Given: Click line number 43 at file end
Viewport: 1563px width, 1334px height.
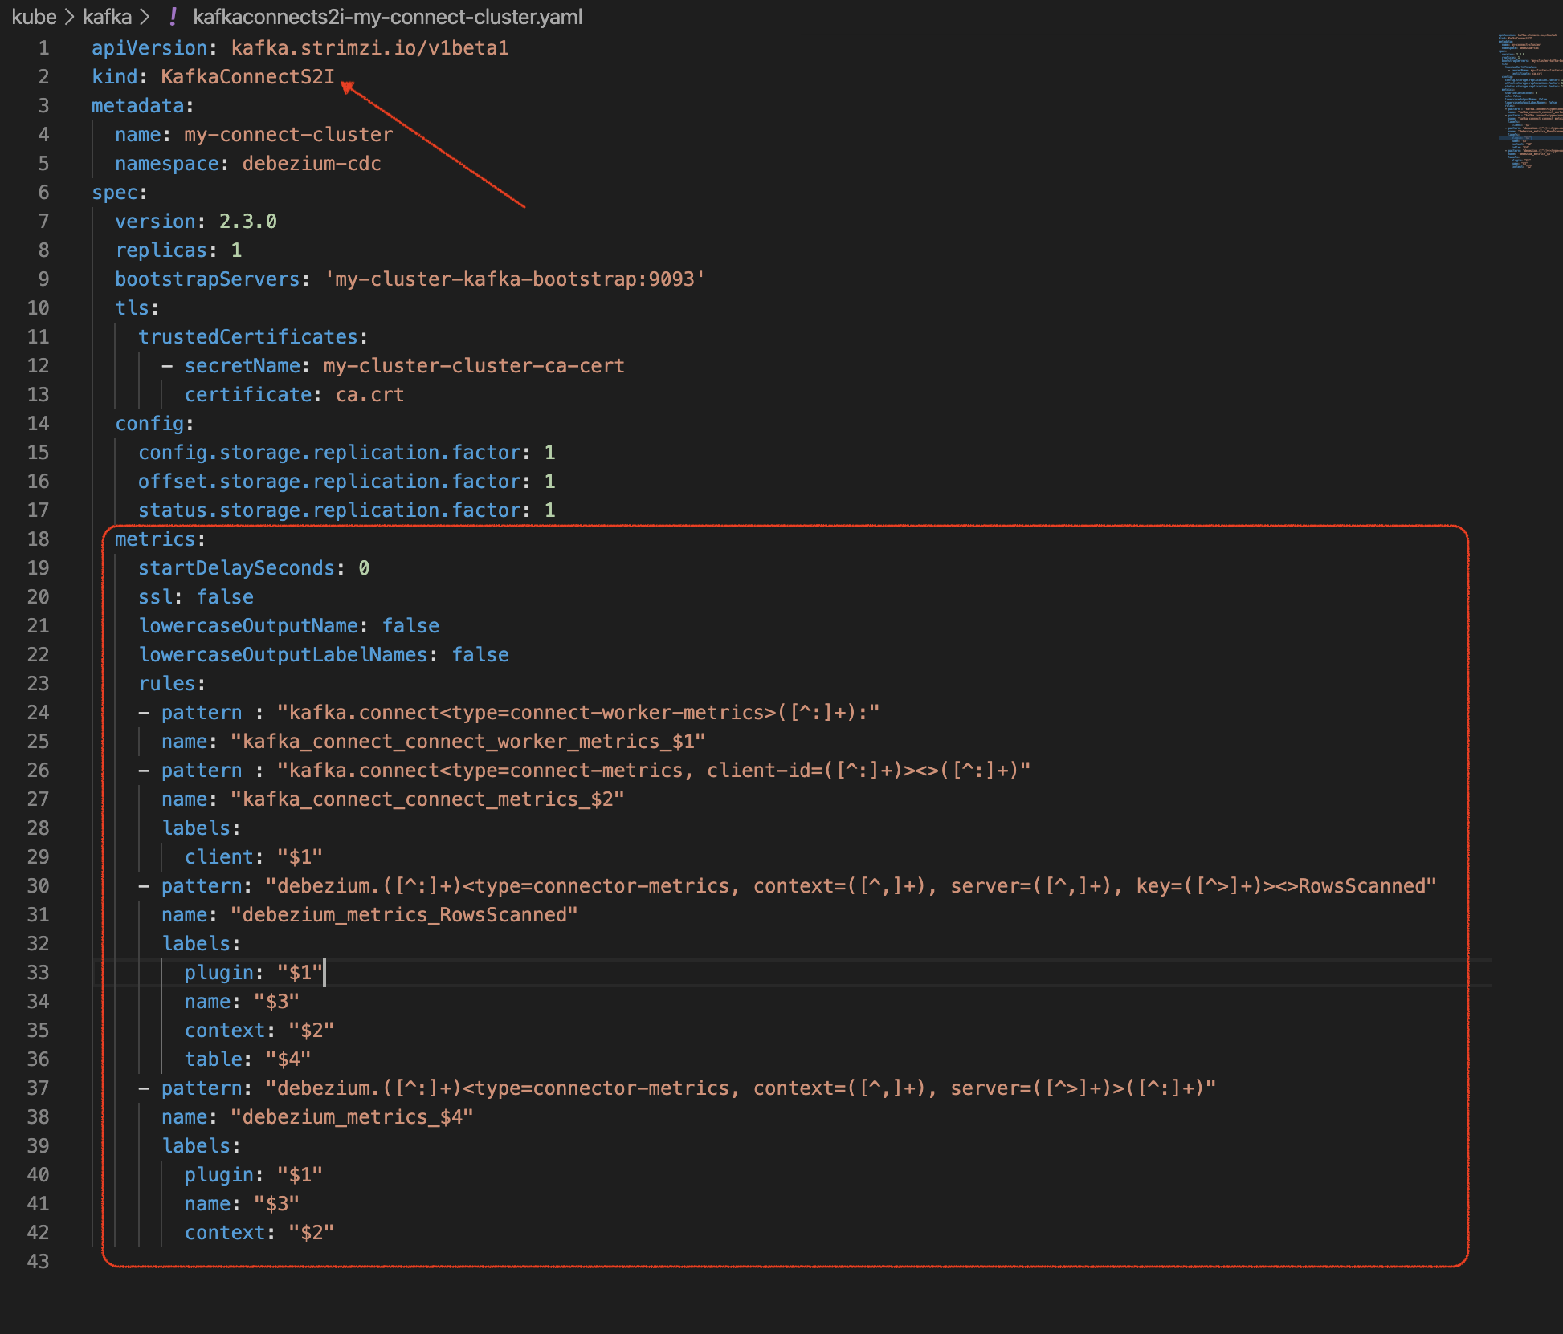Looking at the screenshot, I should click(39, 1262).
